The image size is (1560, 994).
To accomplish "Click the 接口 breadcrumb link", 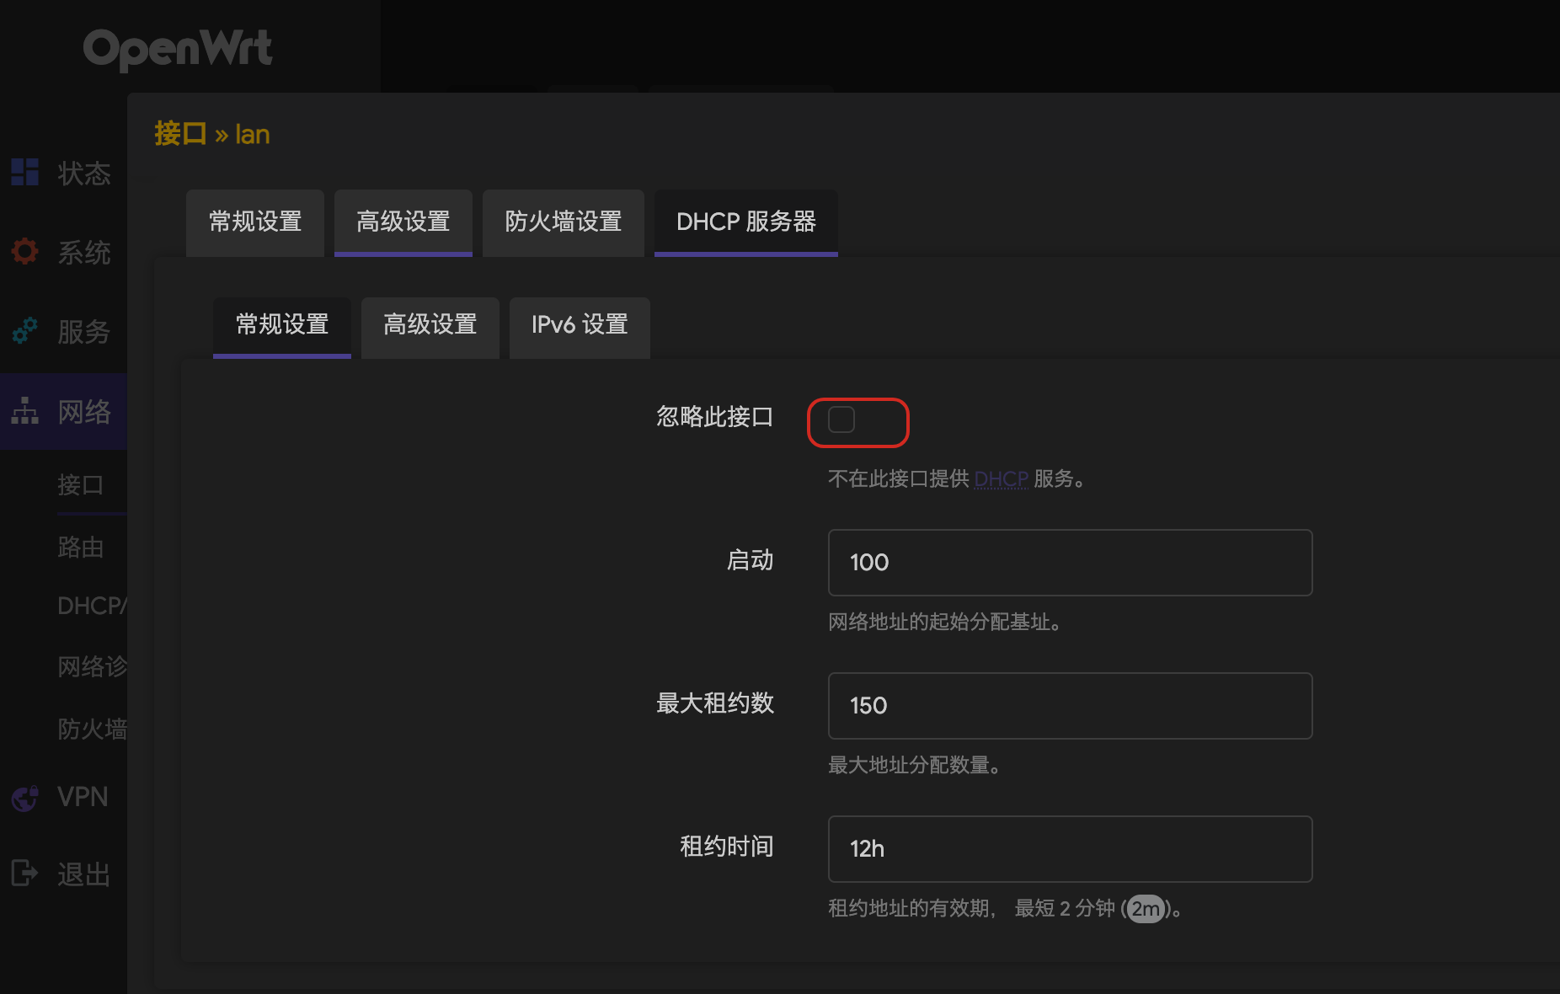I will [179, 133].
